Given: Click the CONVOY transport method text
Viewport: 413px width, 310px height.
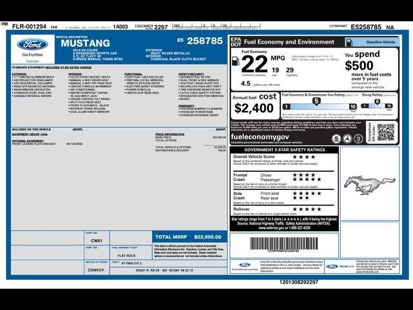Looking at the screenshot, I should tap(96, 270).
